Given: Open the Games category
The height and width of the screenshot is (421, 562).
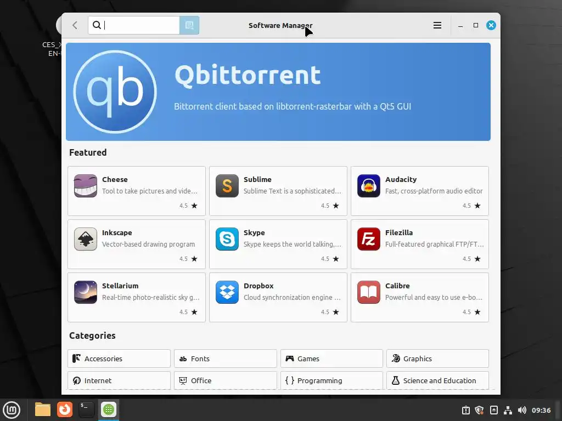Looking at the screenshot, I should coord(331,359).
